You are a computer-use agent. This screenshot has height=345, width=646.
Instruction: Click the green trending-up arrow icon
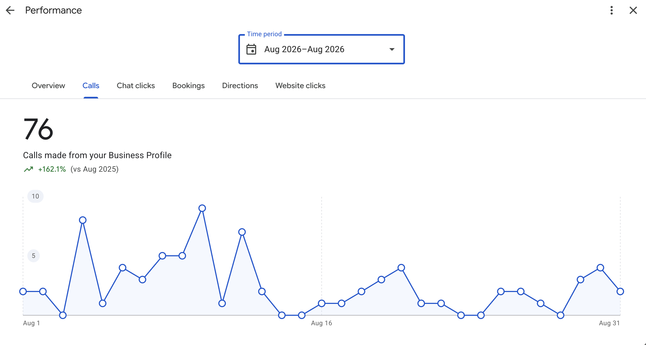click(28, 169)
